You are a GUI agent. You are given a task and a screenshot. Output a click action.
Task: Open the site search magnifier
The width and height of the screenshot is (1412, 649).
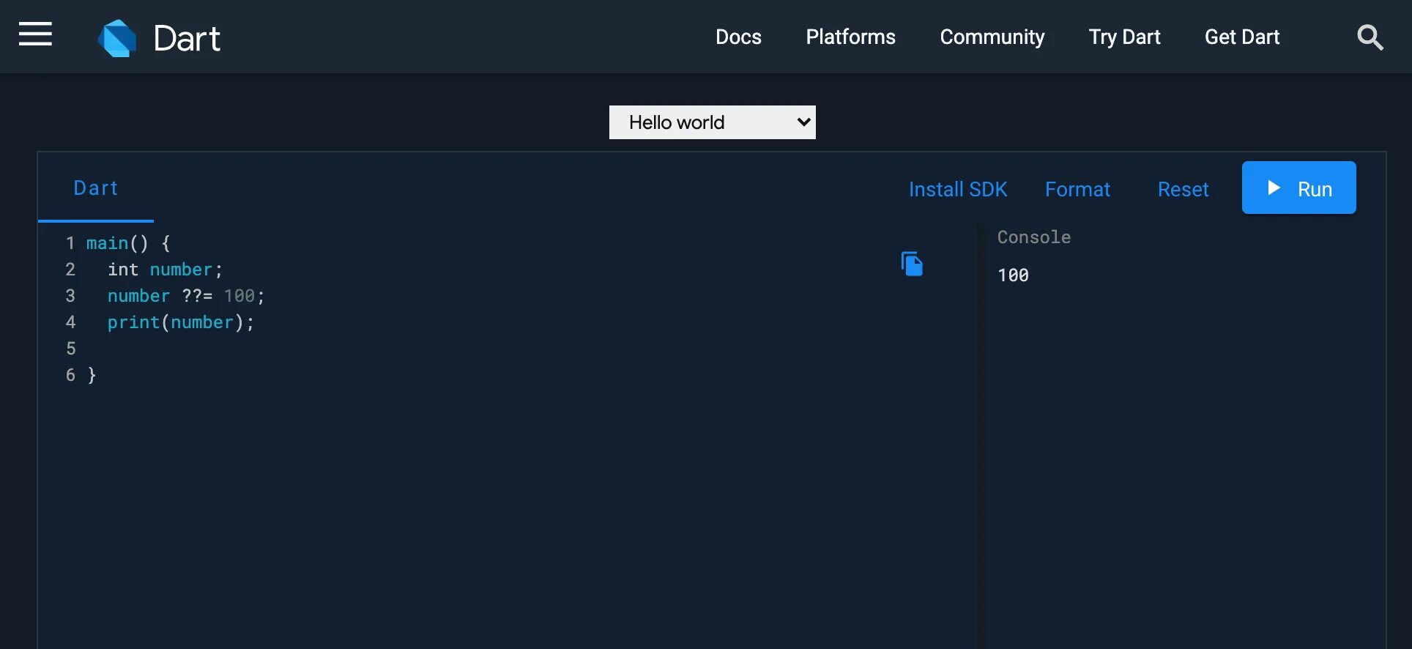pos(1370,37)
